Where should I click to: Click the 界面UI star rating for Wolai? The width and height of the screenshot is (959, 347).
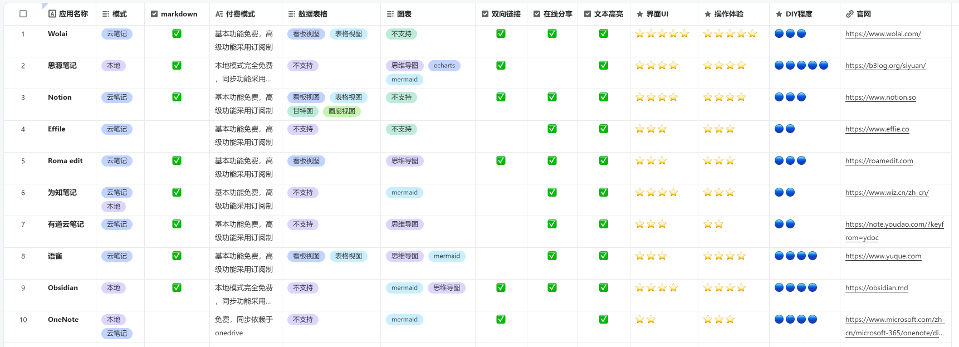click(662, 33)
